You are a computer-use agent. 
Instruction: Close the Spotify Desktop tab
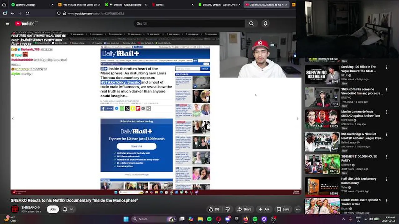[52, 5]
